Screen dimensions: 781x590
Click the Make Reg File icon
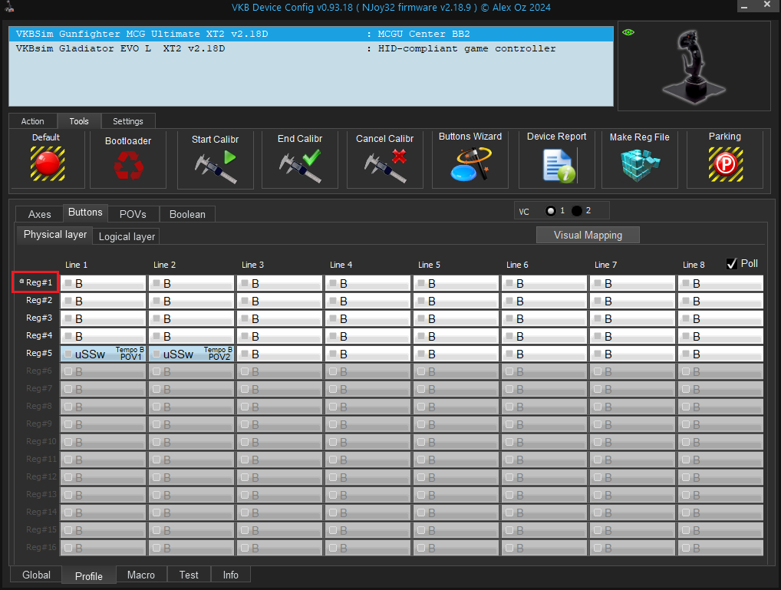point(639,165)
